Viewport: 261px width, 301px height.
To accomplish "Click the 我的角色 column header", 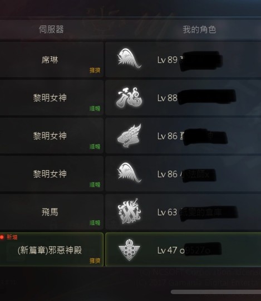I will 199,30.
